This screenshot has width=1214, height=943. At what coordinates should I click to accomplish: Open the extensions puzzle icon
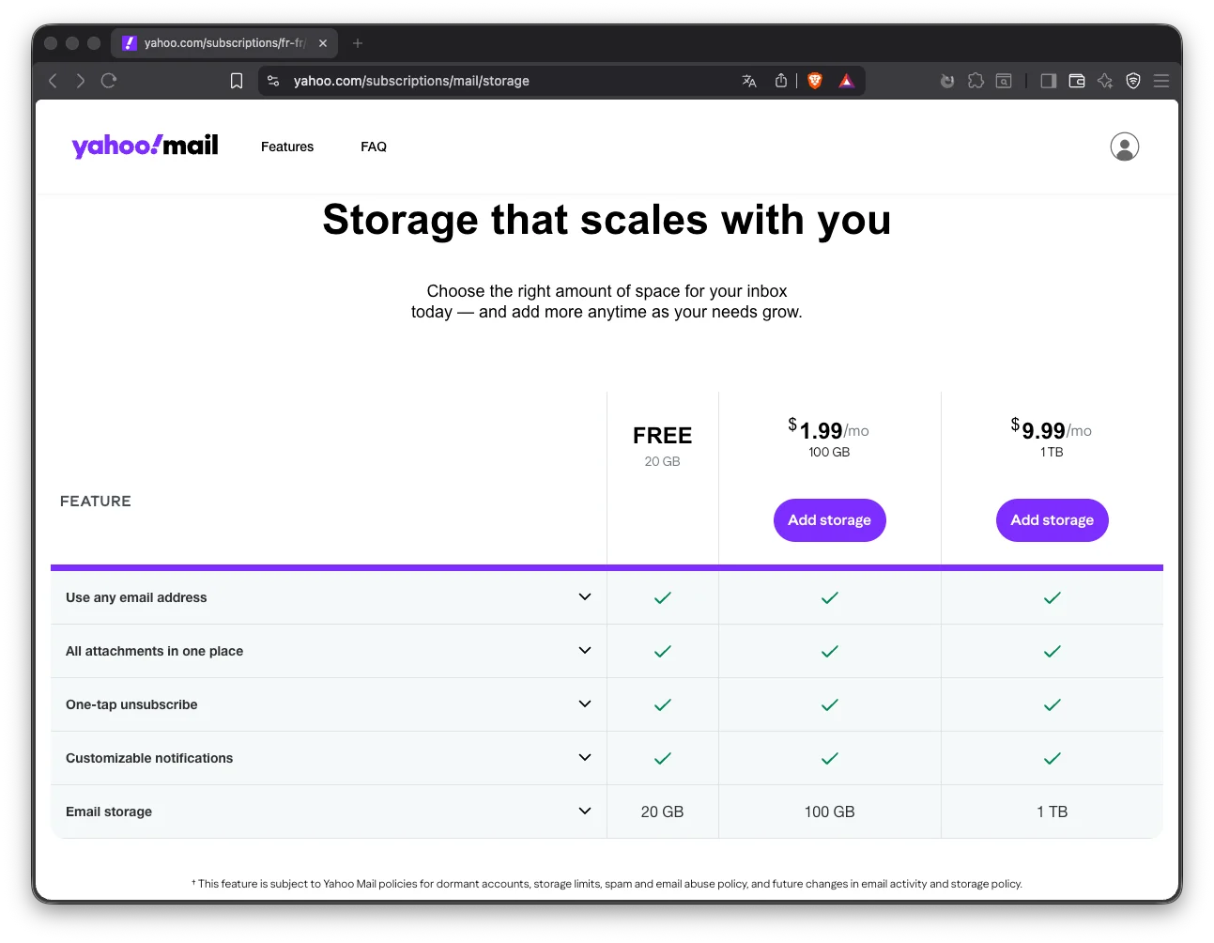(976, 81)
